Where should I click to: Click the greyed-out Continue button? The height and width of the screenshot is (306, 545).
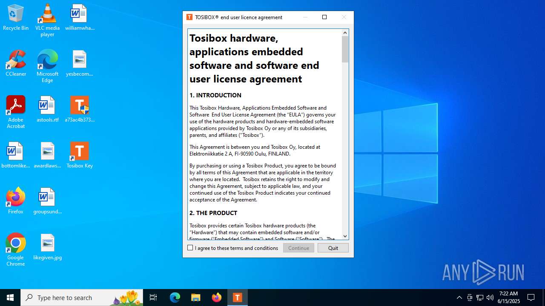click(x=298, y=248)
